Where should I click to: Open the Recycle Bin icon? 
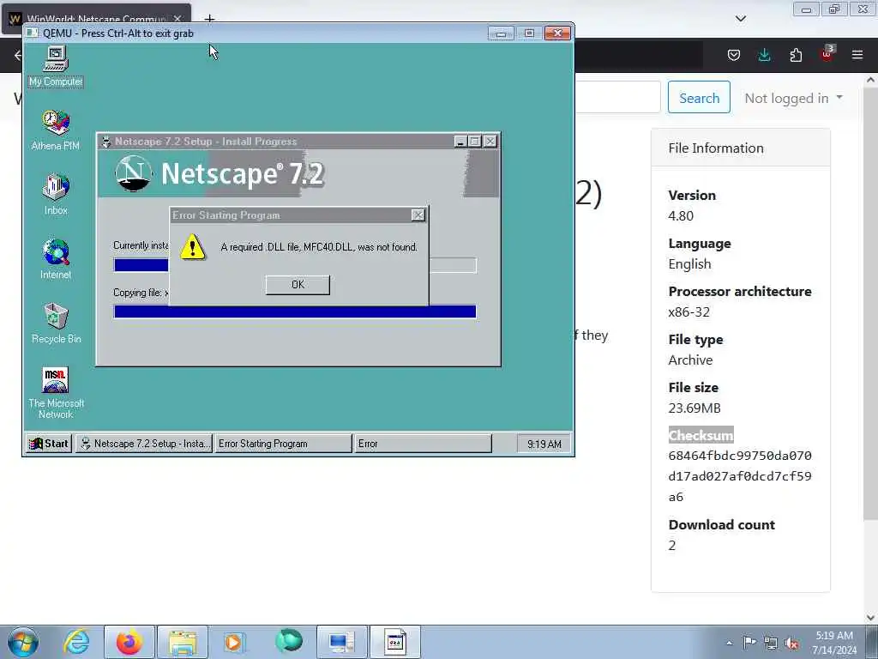click(x=56, y=323)
